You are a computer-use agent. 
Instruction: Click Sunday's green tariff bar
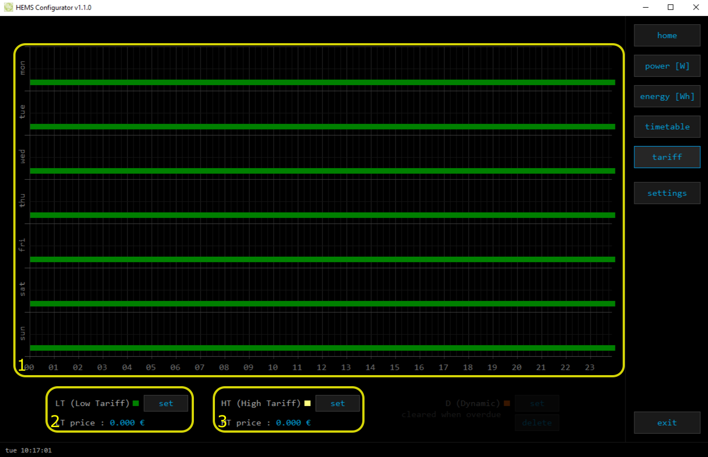322,348
